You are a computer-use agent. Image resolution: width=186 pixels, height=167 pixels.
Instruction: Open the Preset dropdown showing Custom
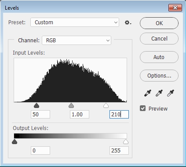click(75, 22)
